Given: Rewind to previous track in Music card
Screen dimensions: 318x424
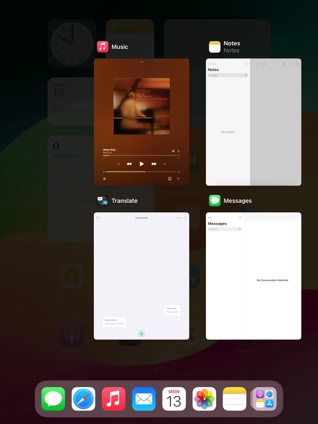Looking at the screenshot, I should pos(129,164).
